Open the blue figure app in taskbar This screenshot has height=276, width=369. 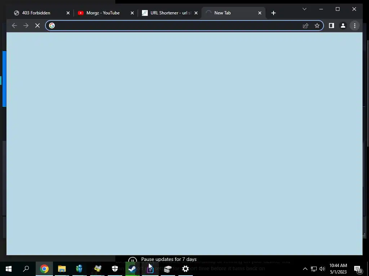click(79, 269)
